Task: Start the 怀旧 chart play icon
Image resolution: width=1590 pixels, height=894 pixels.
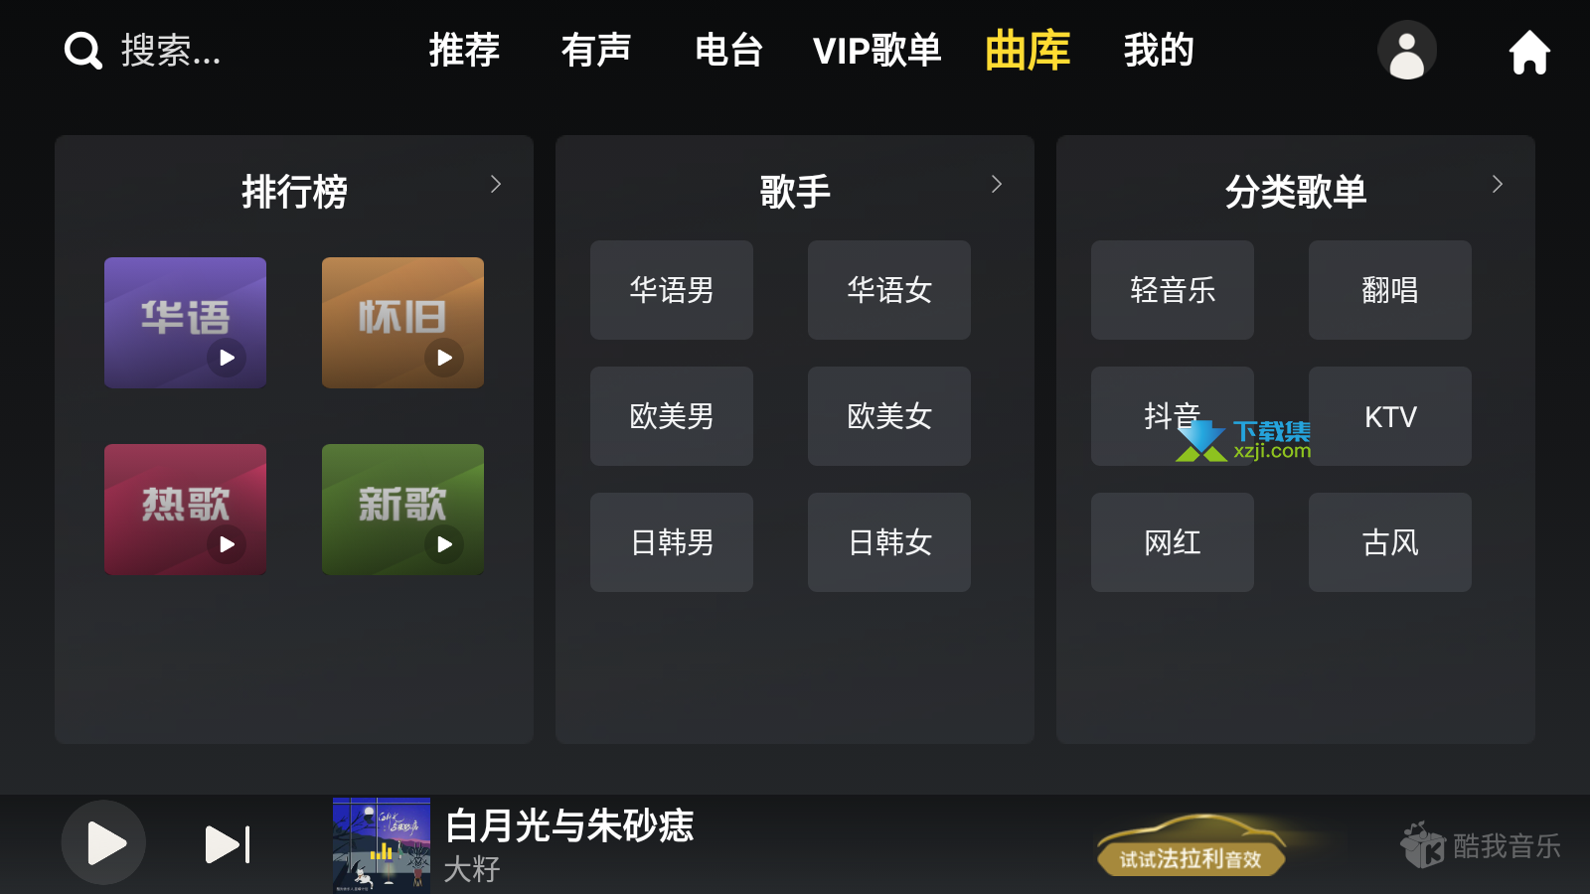Action: coord(444,358)
